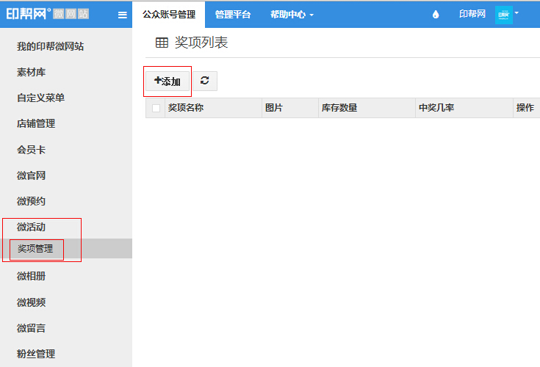The image size is (540, 367).
Task: Open the user avatar dropdown arrow
Action: tap(516, 12)
